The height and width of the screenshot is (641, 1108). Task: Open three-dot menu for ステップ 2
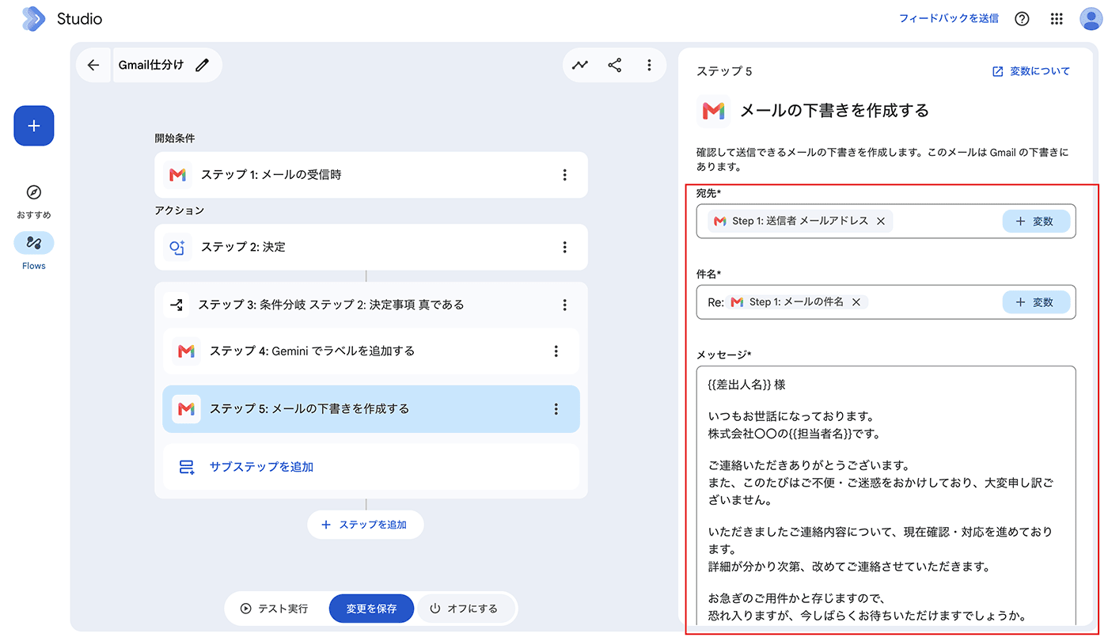pyautogui.click(x=564, y=247)
